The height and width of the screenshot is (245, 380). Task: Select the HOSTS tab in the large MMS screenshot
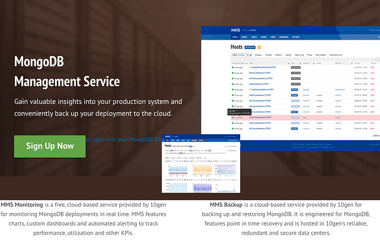coord(235,37)
